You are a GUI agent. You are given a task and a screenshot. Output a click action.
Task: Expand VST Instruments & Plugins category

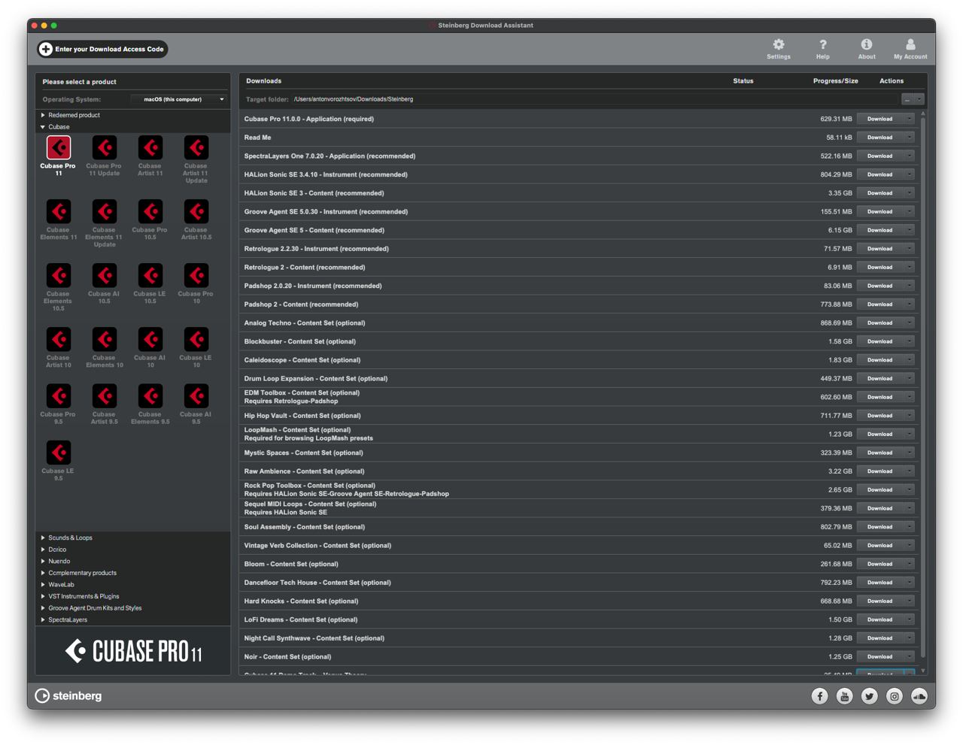(x=43, y=596)
